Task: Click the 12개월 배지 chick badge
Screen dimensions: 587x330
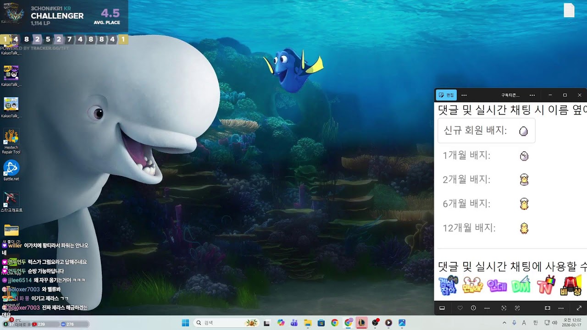Action: (524, 228)
